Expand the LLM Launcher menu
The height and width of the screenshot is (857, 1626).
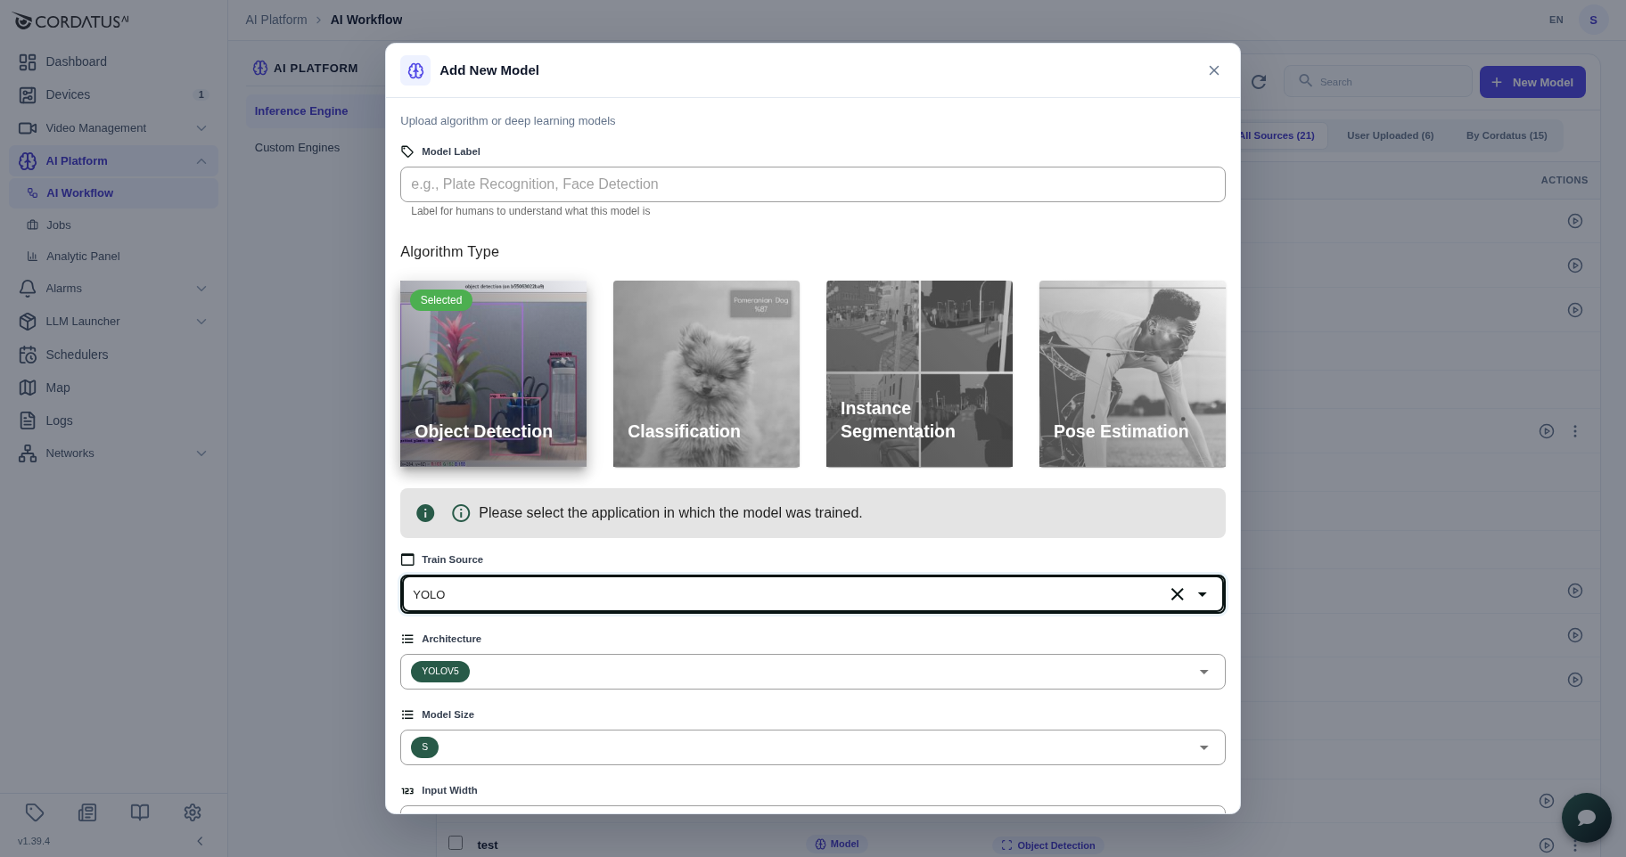coord(113,322)
